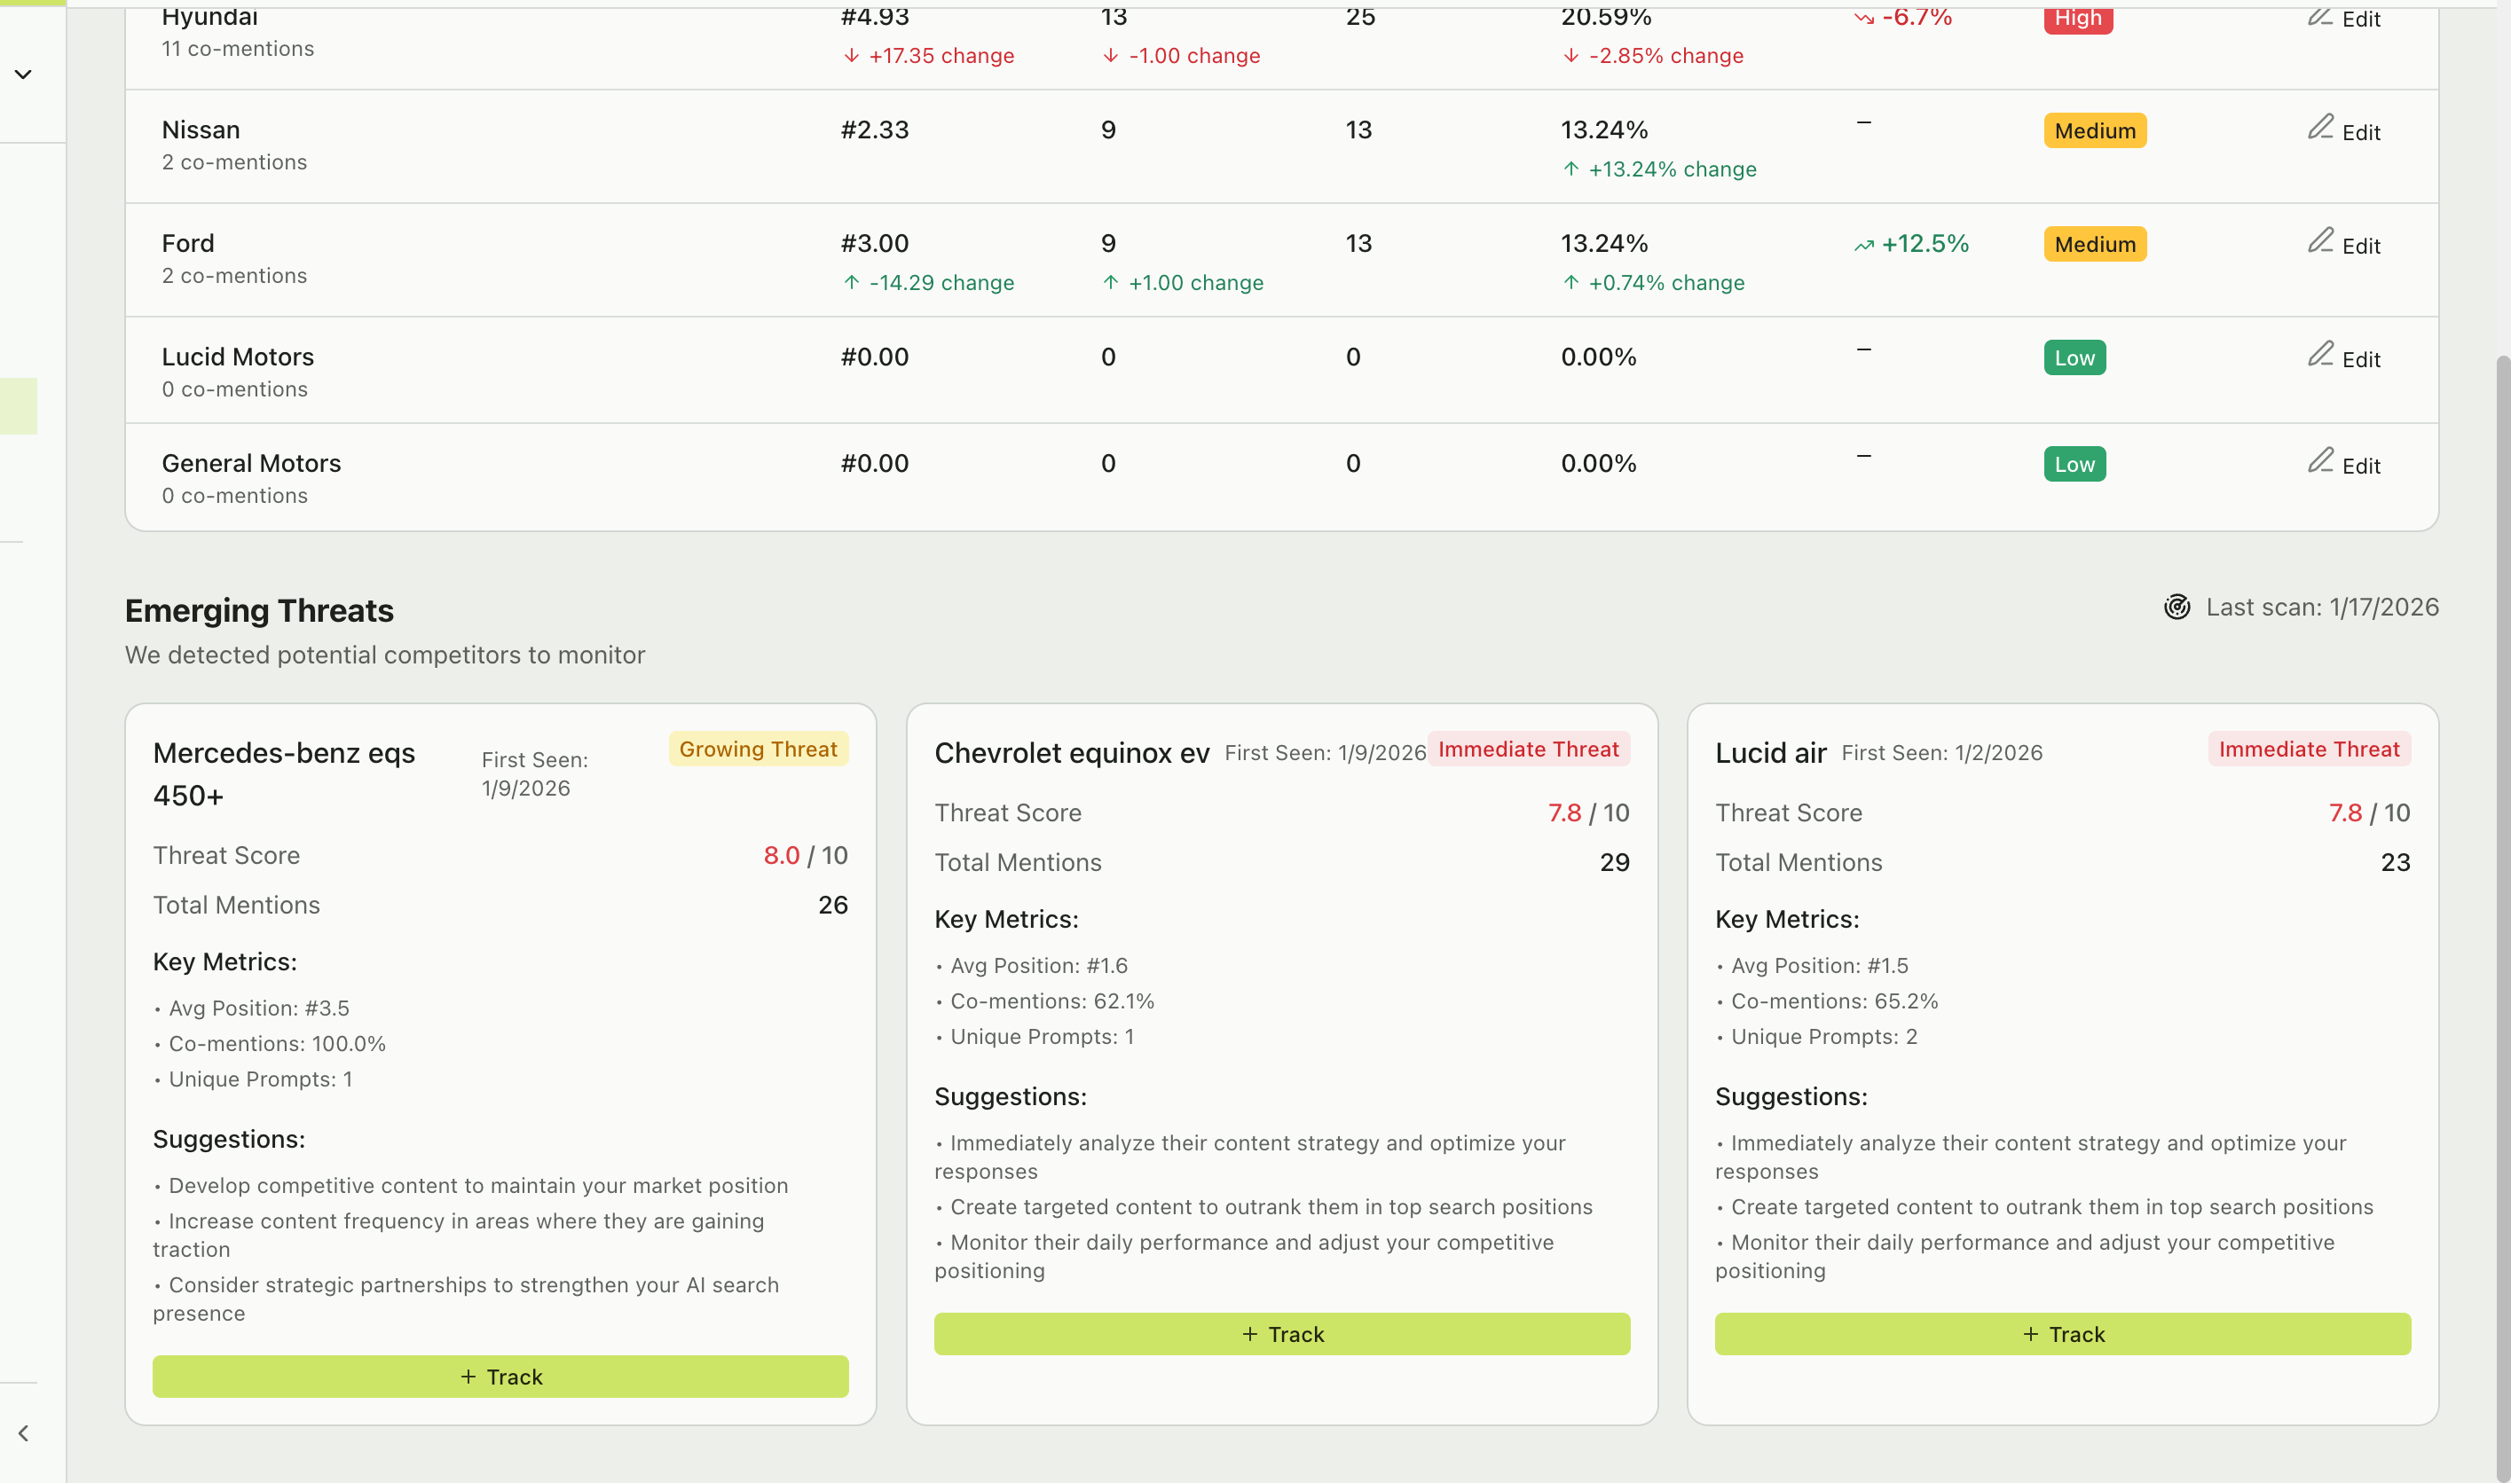Click the upward trend arrow beside Ford's +12.5%
The height and width of the screenshot is (1483, 2511).
1863,244
